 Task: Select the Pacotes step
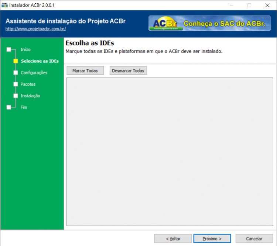pyautogui.click(x=28, y=84)
